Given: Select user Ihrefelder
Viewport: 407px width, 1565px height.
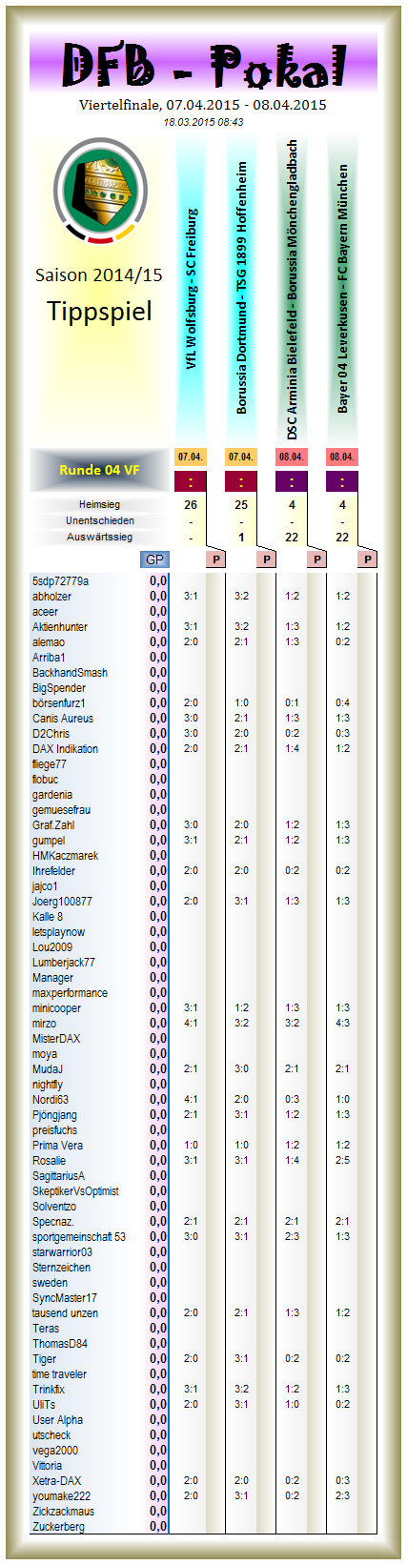Looking at the screenshot, I should (53, 870).
